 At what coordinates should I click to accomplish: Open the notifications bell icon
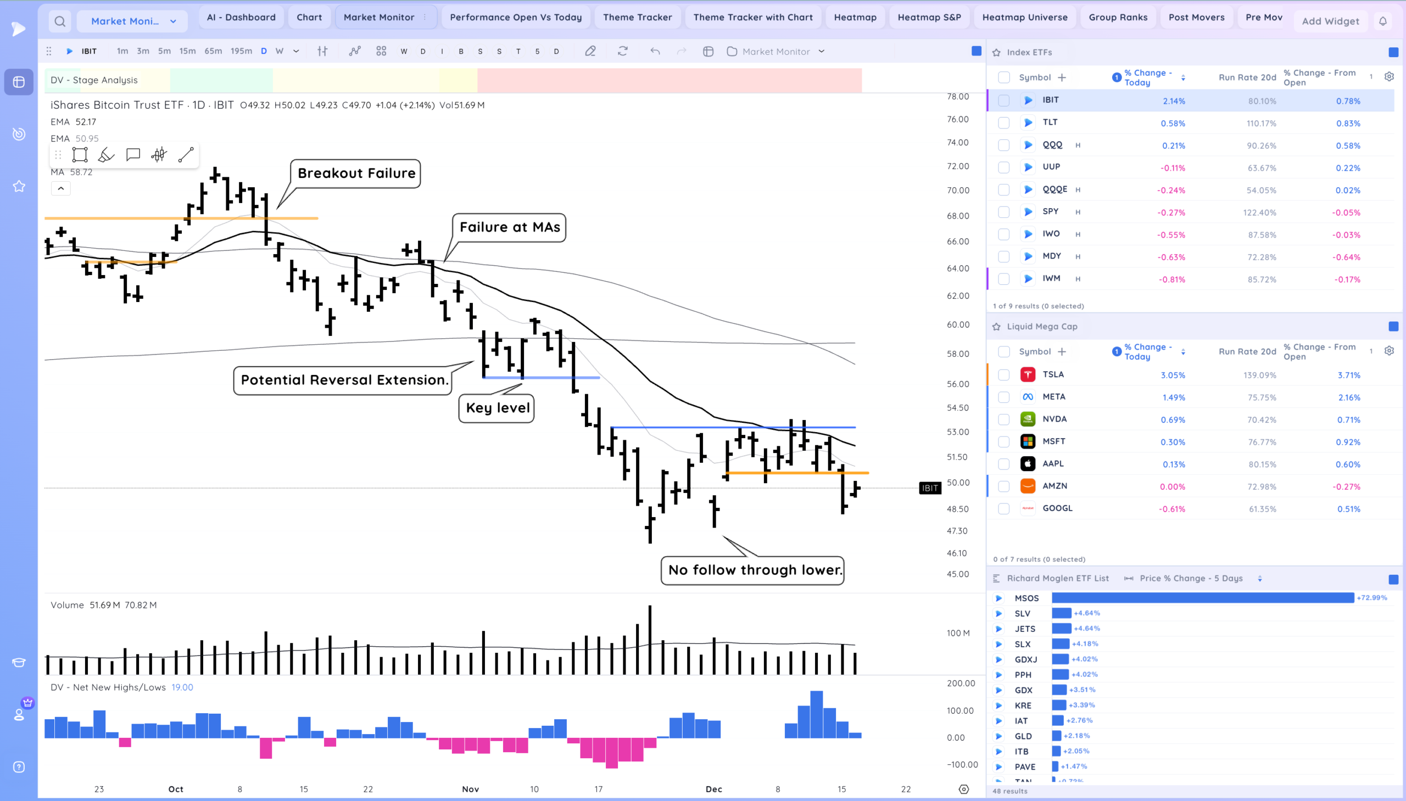tap(1382, 21)
